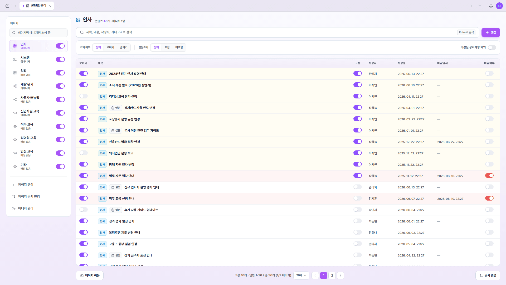This screenshot has width=506, height=285.
Task: Click the 페이지 순서 변경 arrows icon
Action: point(14,197)
